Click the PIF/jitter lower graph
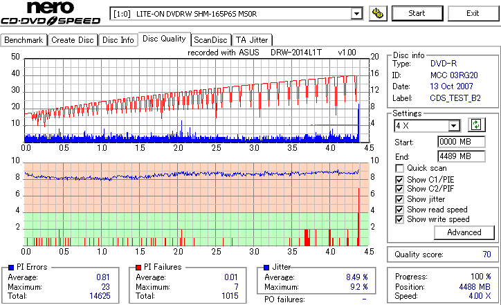 [197, 205]
